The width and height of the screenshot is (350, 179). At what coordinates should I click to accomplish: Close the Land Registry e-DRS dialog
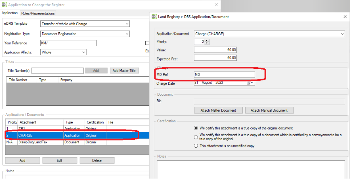pyautogui.click(x=345, y=16)
